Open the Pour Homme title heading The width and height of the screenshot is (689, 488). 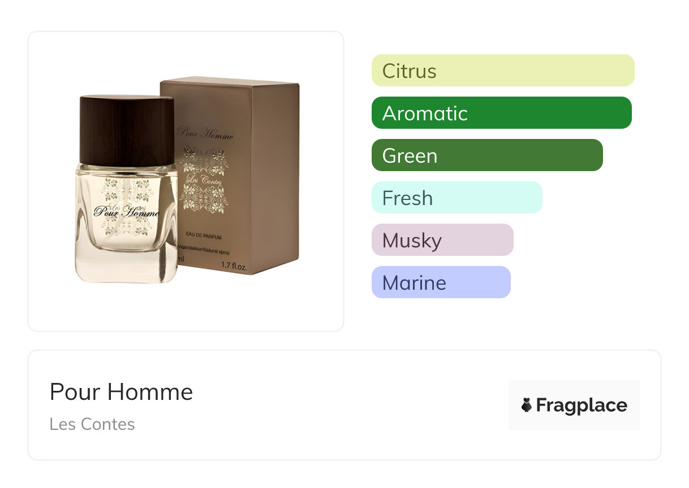(x=121, y=392)
